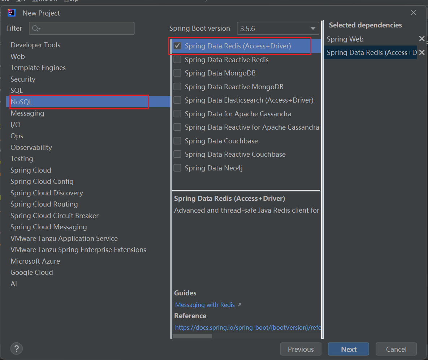Click the horizontal scrollbar under the description
The width and height of the screenshot is (428, 360).
click(x=192, y=336)
